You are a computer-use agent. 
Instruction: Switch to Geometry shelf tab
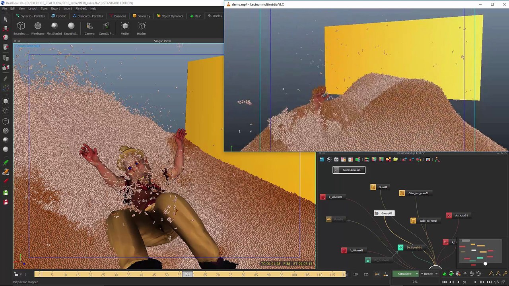pyautogui.click(x=142, y=16)
